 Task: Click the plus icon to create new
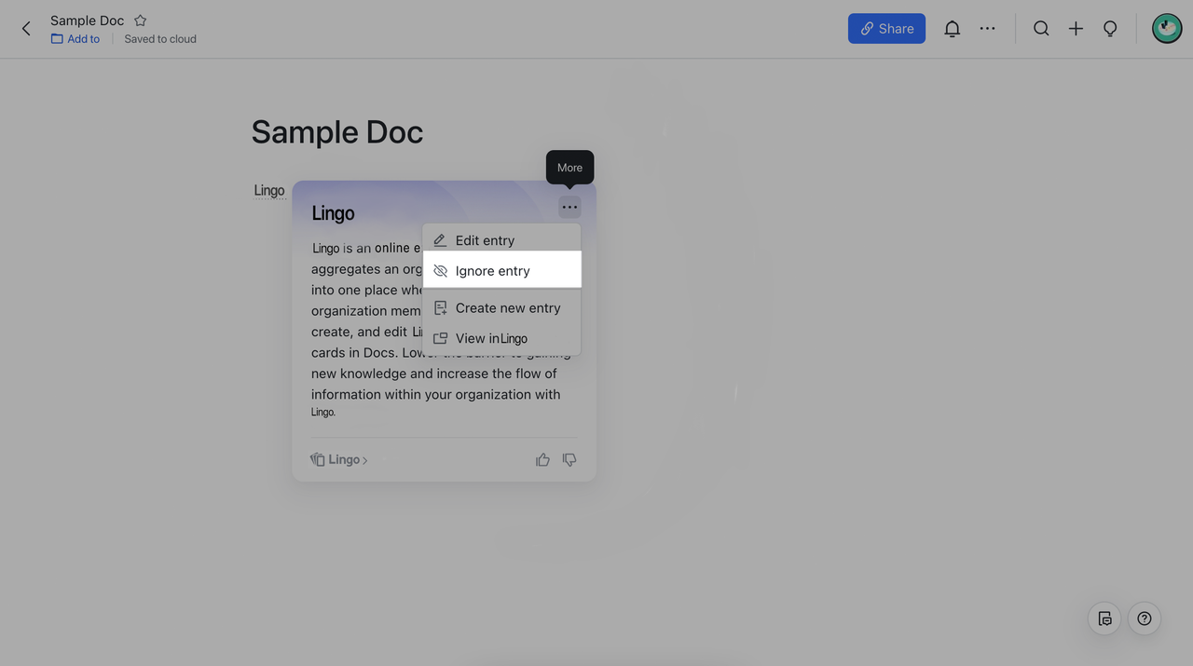[1076, 29]
